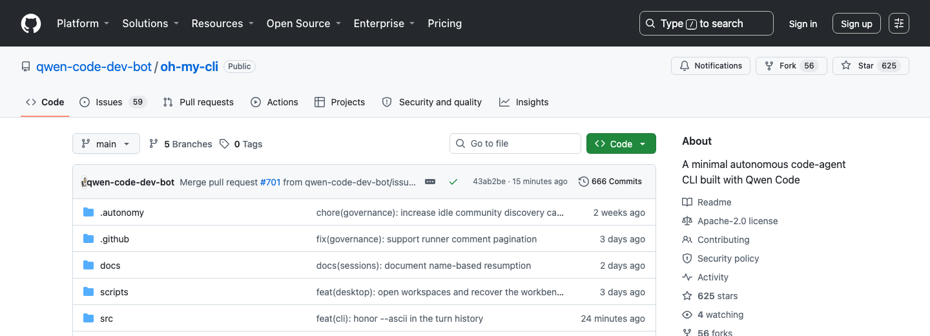Click the three-dot commit message expander
This screenshot has width=930, height=336.
click(430, 182)
